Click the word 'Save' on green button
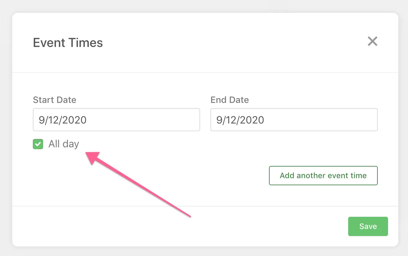Screen dimensions: 408x256 (x=368, y=226)
